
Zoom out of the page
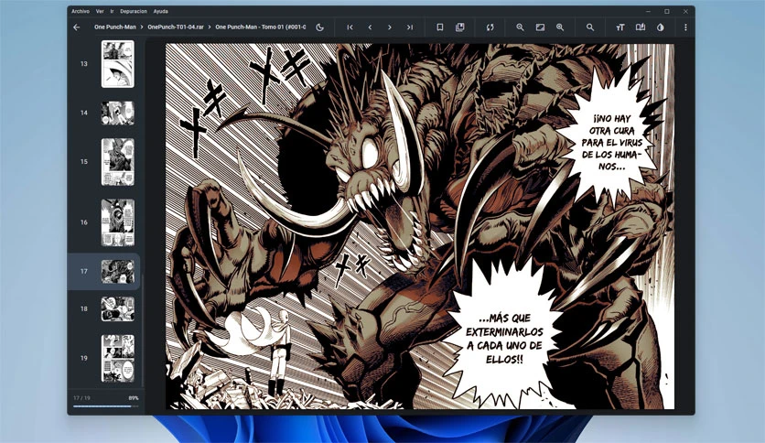coord(520,27)
